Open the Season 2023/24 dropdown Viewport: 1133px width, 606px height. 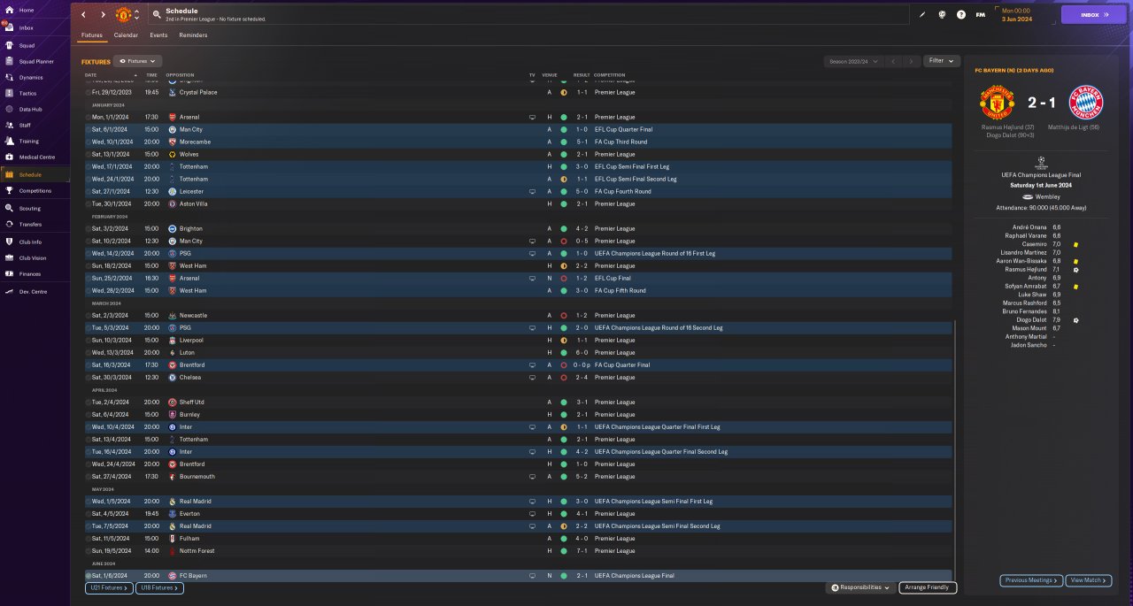click(852, 61)
